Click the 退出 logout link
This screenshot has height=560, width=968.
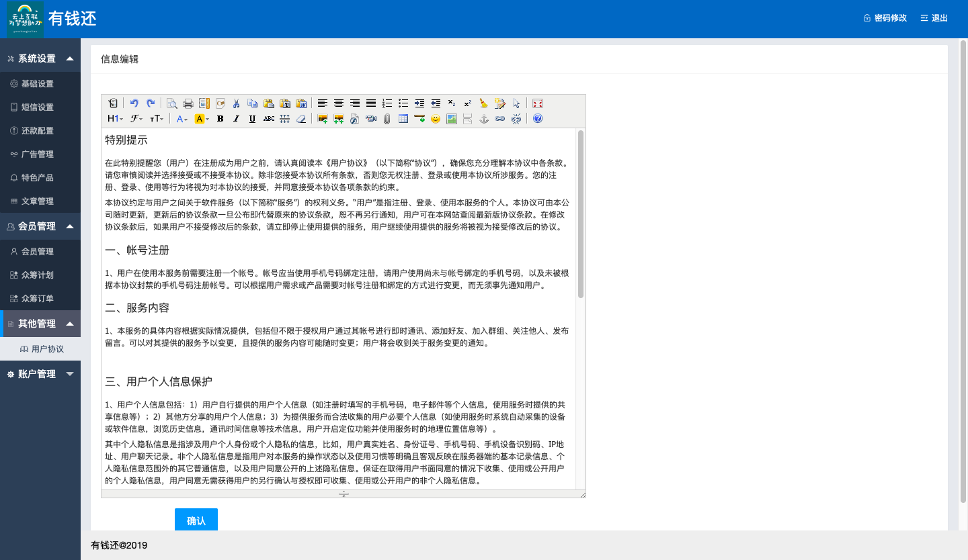click(934, 18)
